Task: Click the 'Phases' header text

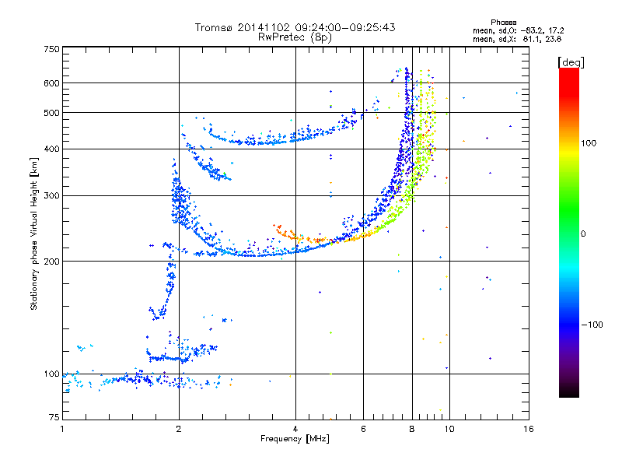Action: 503,23
